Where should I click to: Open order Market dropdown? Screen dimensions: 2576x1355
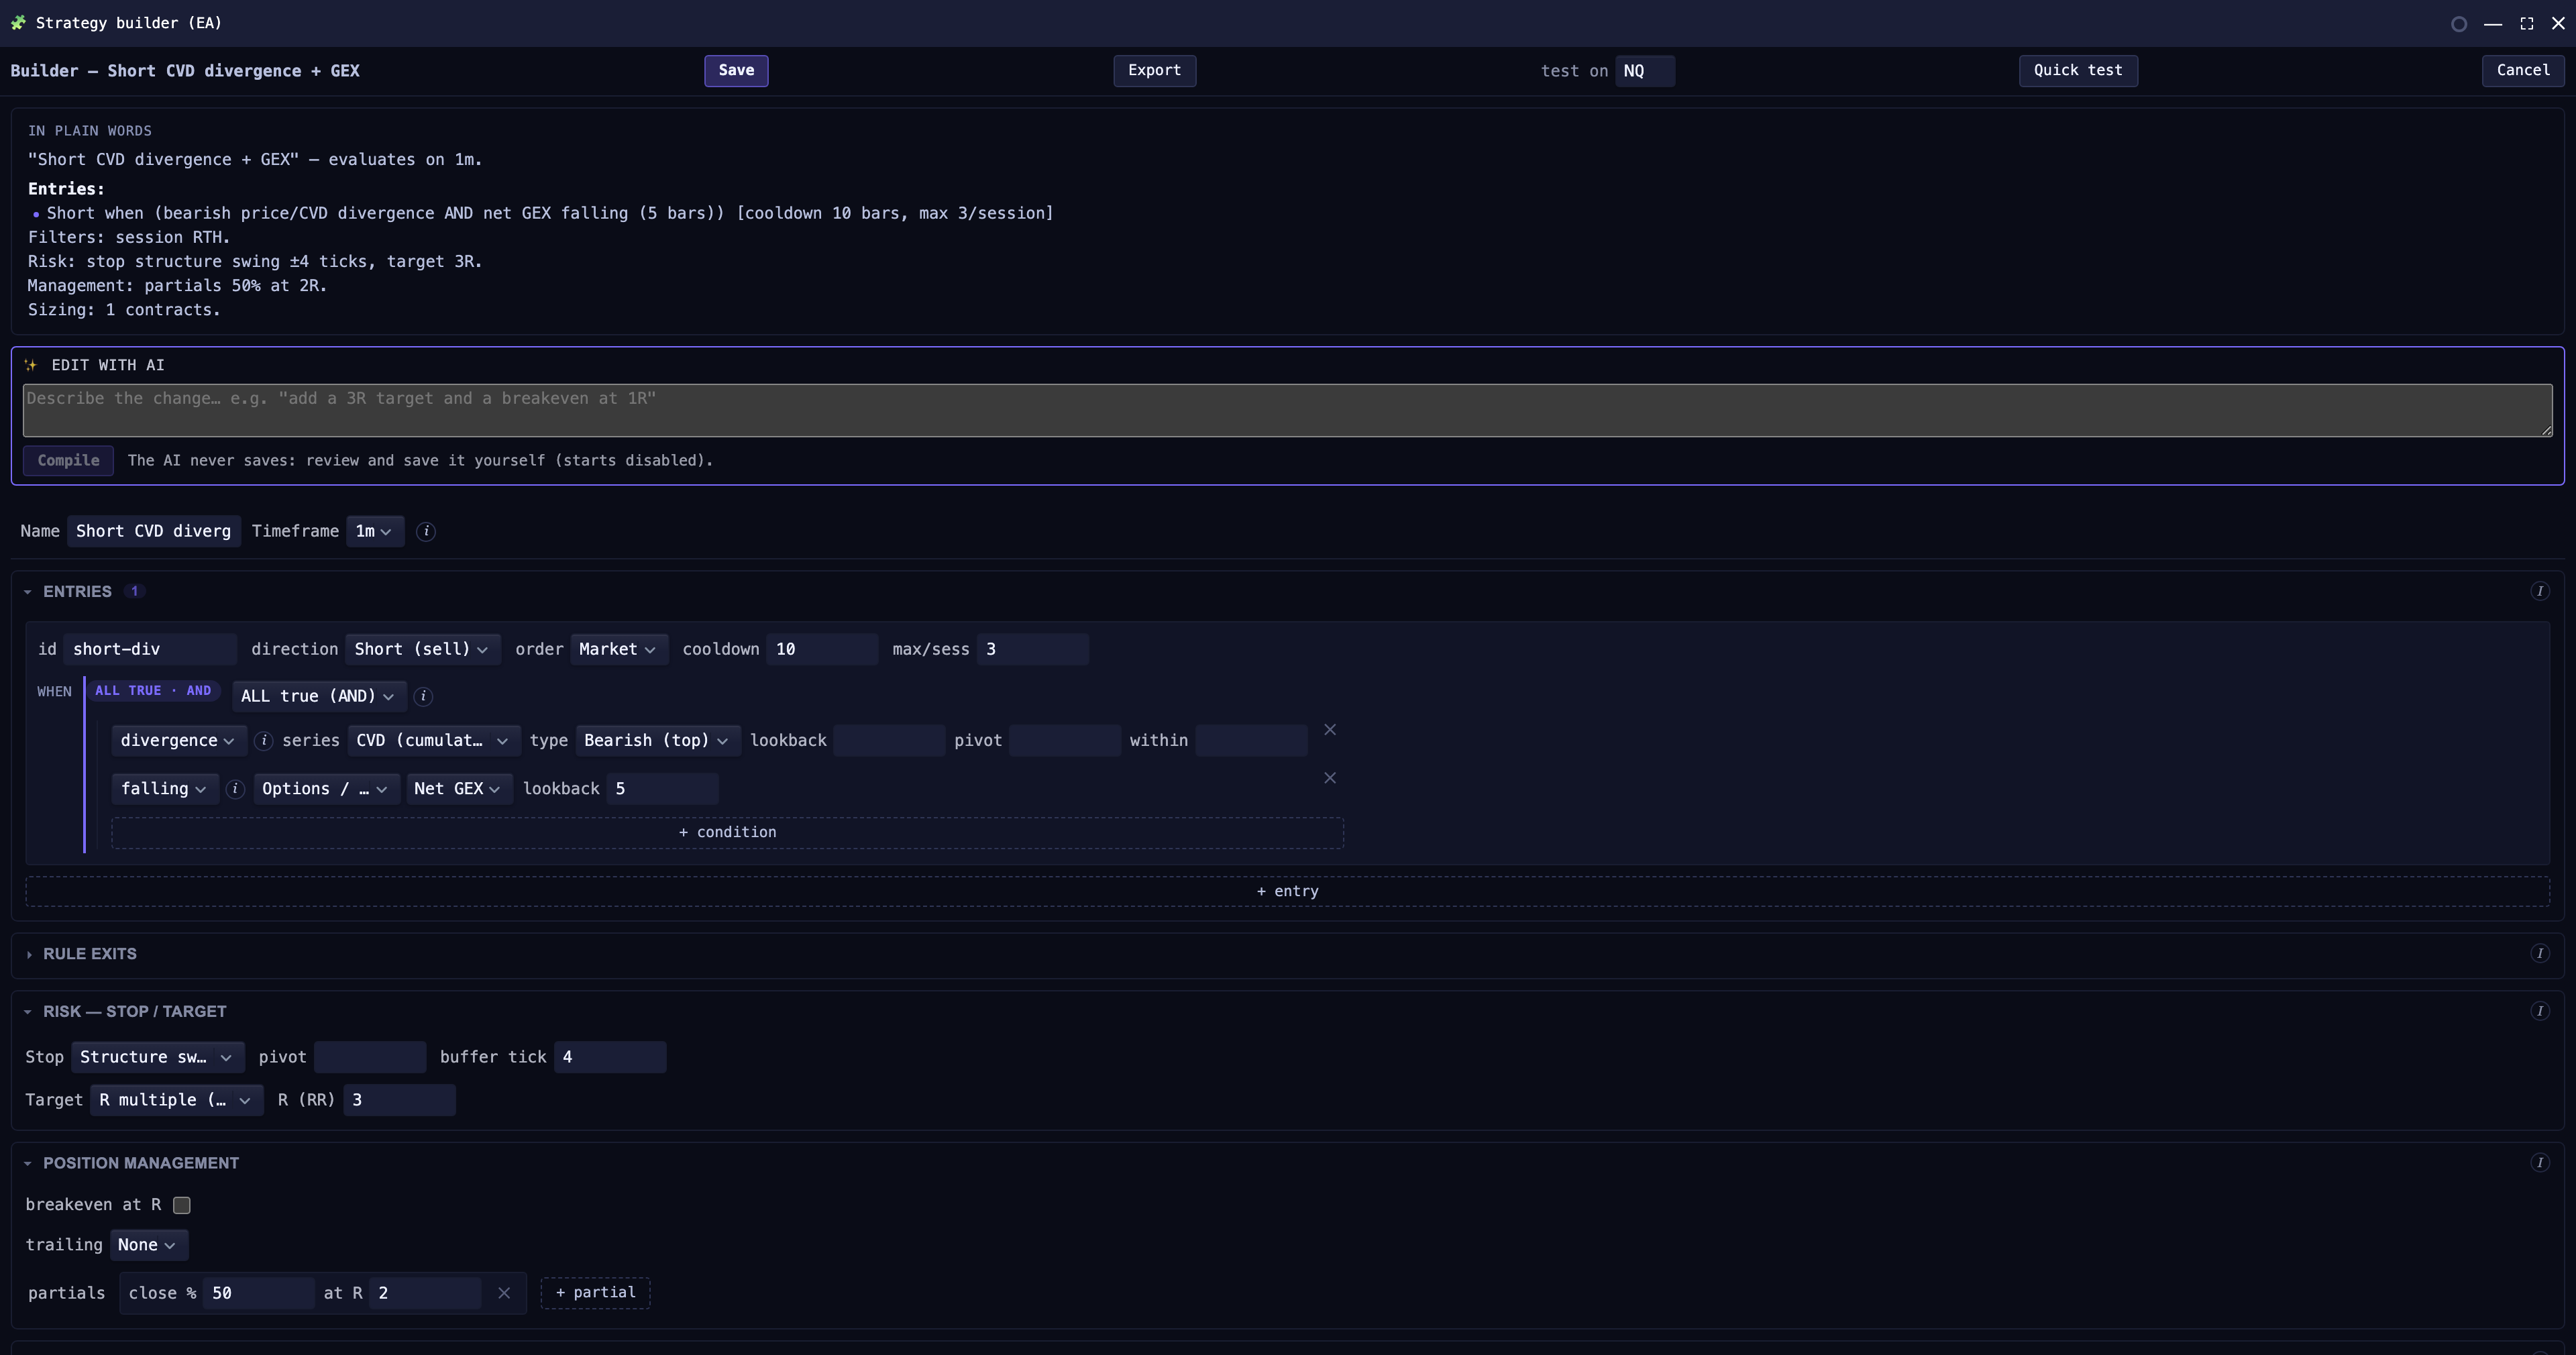[619, 650]
